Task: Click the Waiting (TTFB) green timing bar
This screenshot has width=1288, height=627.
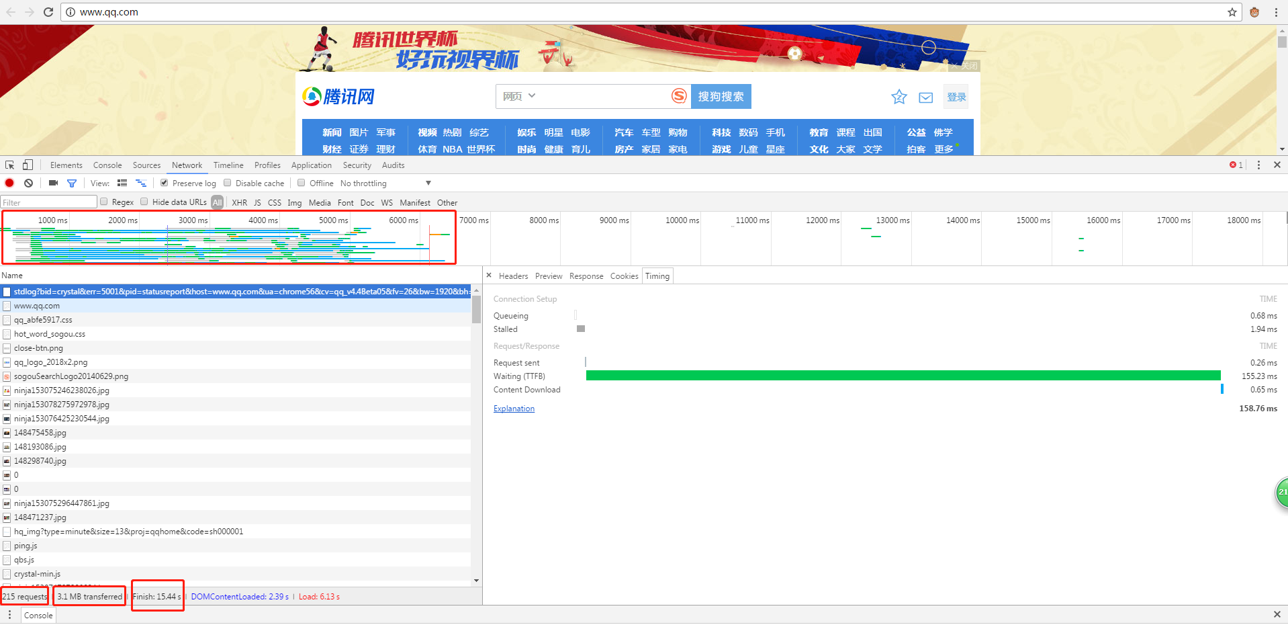Action: click(903, 376)
